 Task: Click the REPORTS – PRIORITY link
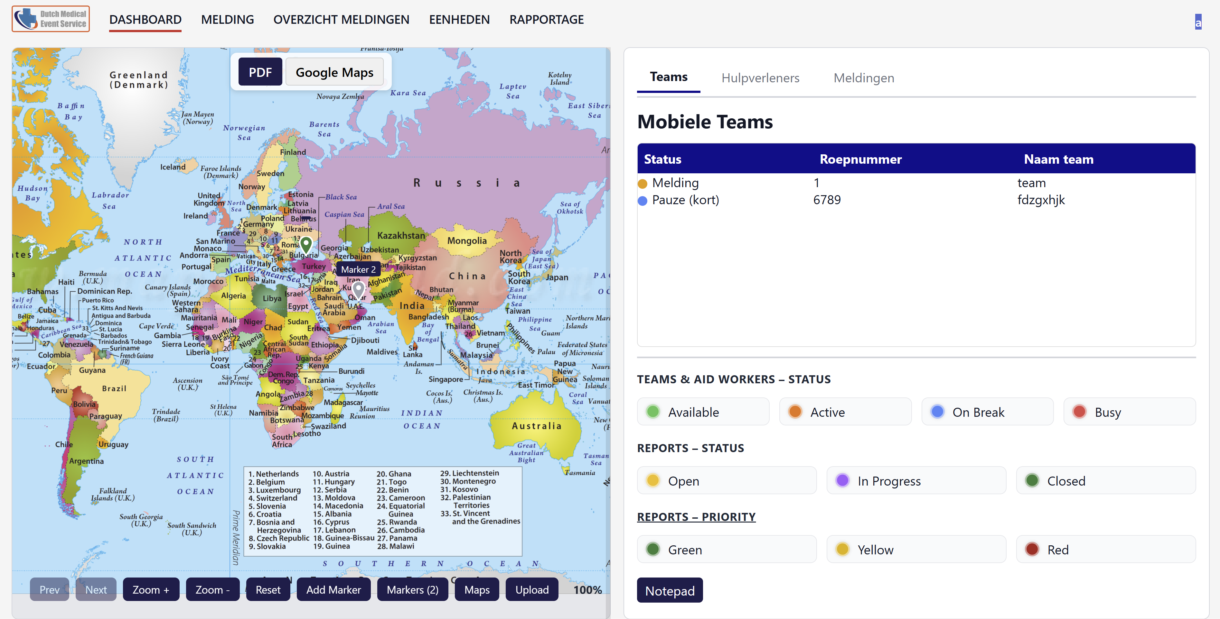click(x=696, y=517)
